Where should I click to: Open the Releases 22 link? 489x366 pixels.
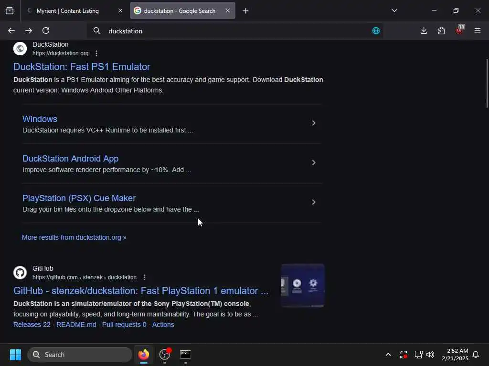point(32,325)
